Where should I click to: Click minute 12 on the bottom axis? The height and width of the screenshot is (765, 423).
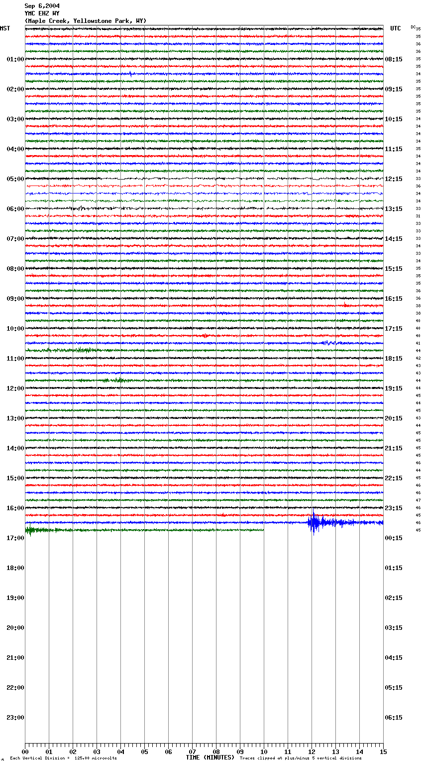point(312,752)
